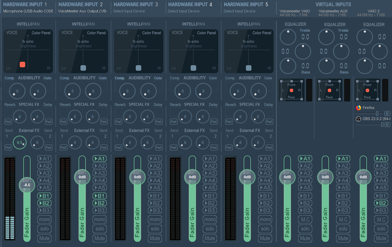
Task: Click the Firefox volume slider
Action: point(370,113)
